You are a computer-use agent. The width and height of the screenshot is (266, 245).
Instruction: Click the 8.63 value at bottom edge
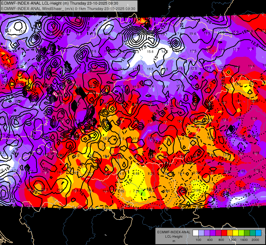[105, 208]
